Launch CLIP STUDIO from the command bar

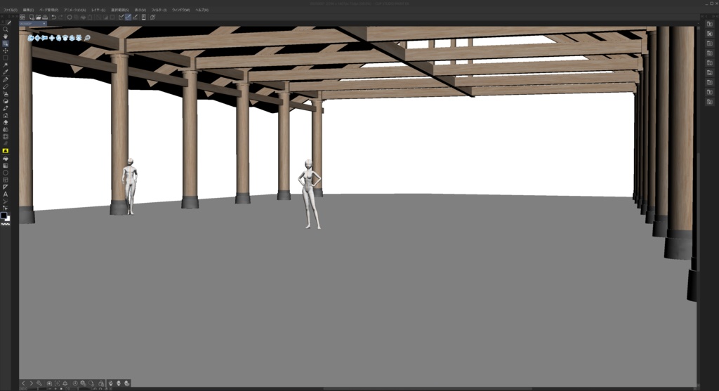pyautogui.click(x=22, y=18)
